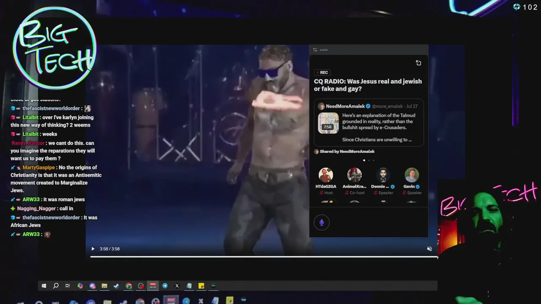Click the CQ RADIO Space title
The width and height of the screenshot is (541, 304).
[x=368, y=85]
